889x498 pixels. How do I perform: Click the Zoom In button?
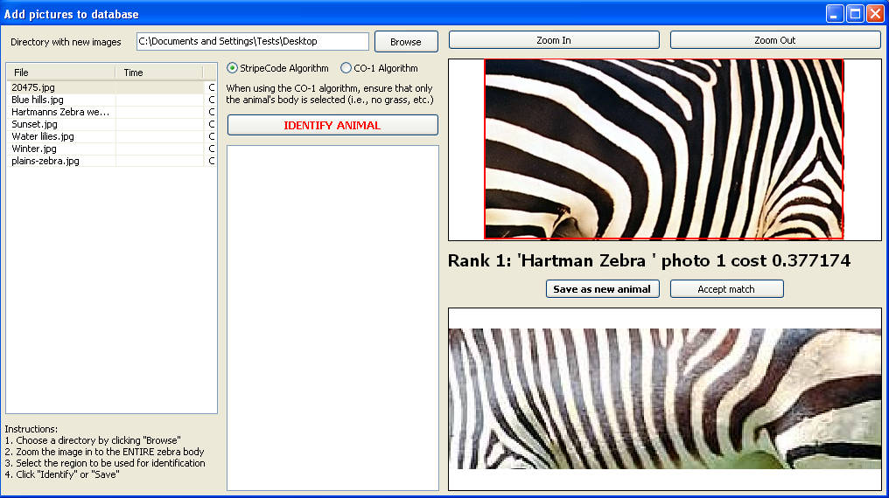(x=553, y=40)
